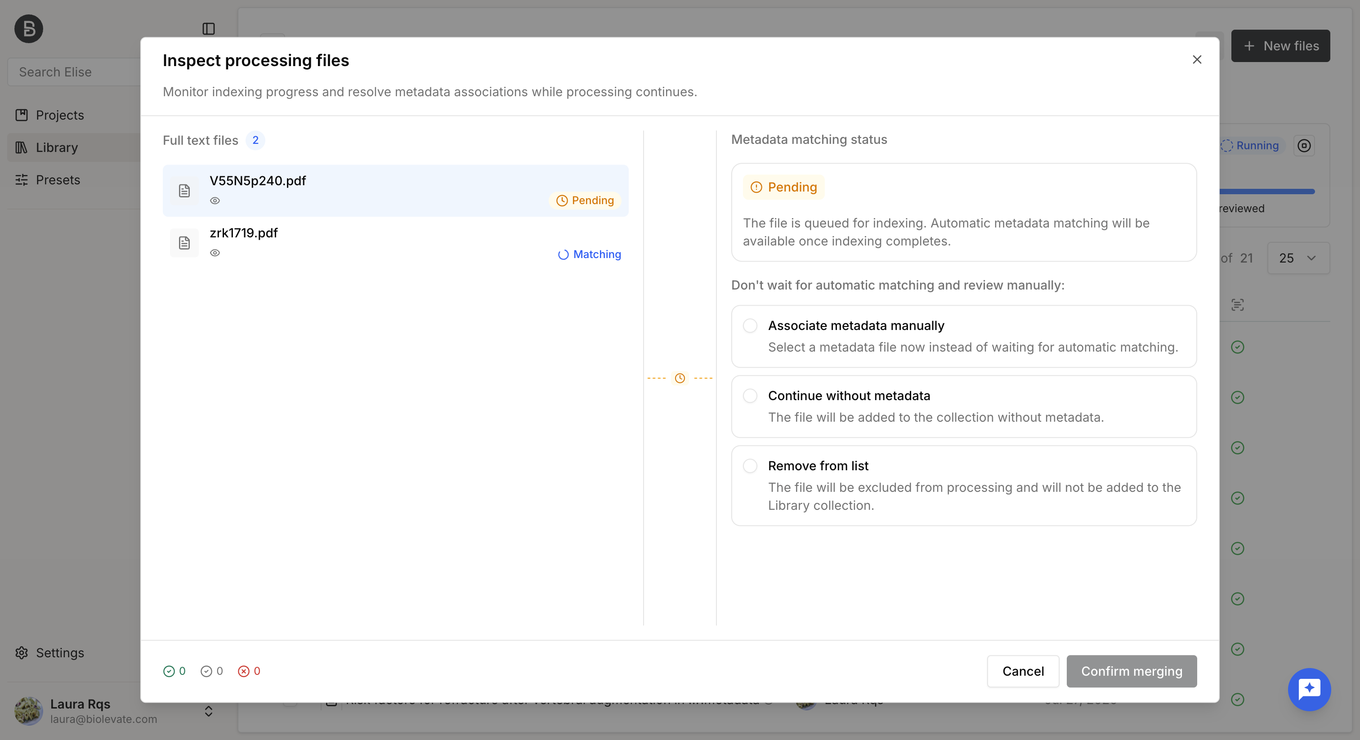This screenshot has height=740, width=1360.
Task: Click the Pending badge on V55N5p240.pdf
Action: [x=585, y=201]
